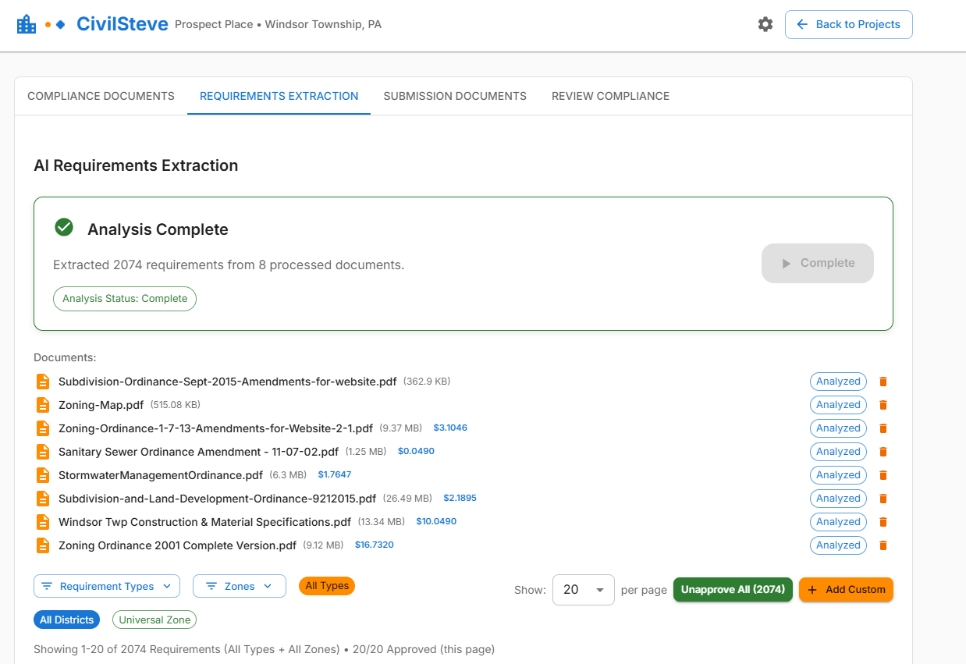
Task: Click the Analyzed status chip for Zoning-Map.pdf
Action: coord(838,405)
